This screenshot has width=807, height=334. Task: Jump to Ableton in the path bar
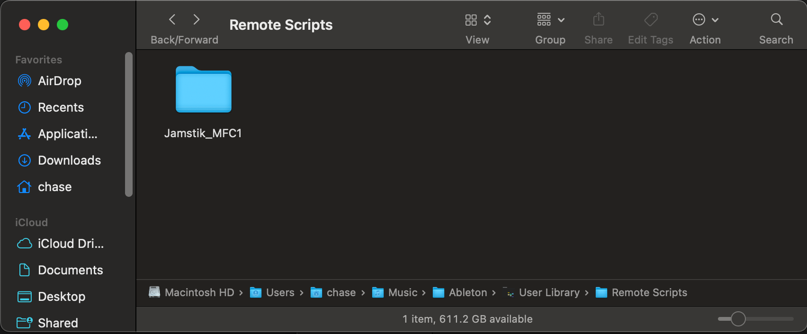point(468,292)
